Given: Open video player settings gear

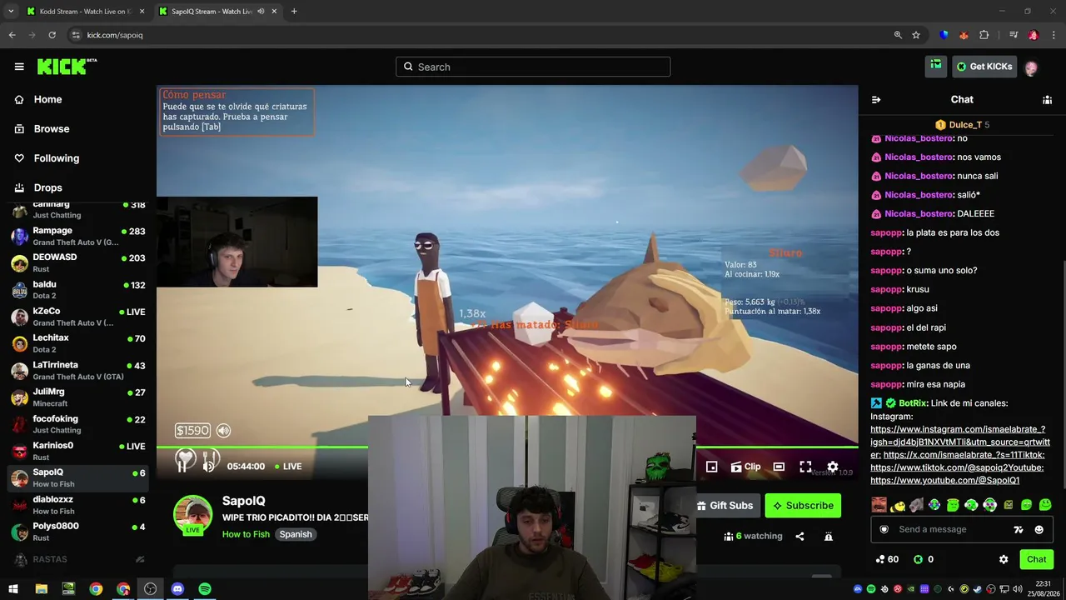Looking at the screenshot, I should [833, 467].
